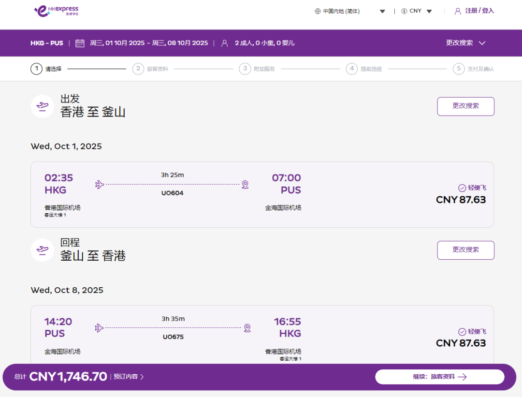
Task: Click the user profile icon beside 注册/登入
Action: tap(458, 11)
